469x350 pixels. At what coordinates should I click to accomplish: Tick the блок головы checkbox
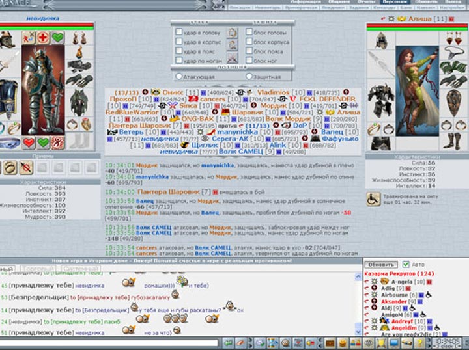[x=249, y=32]
